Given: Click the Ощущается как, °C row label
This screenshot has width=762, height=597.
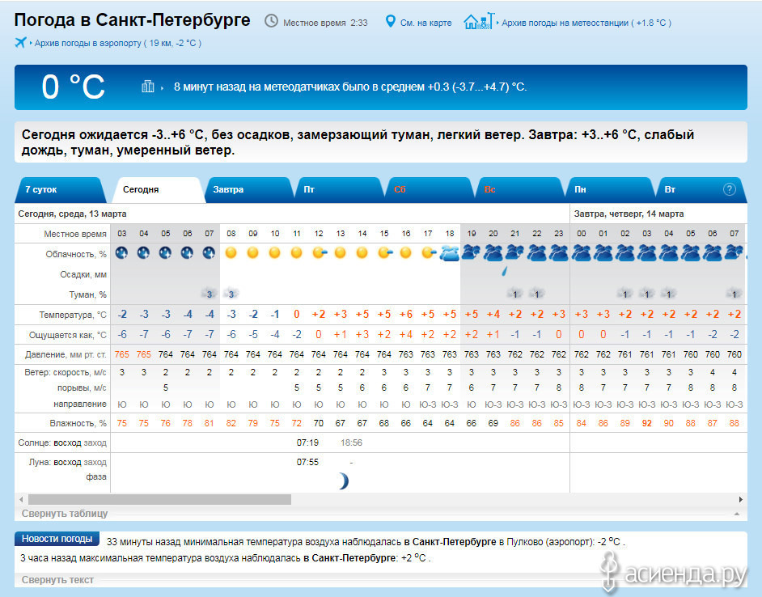Looking at the screenshot, I should pyautogui.click(x=68, y=334).
